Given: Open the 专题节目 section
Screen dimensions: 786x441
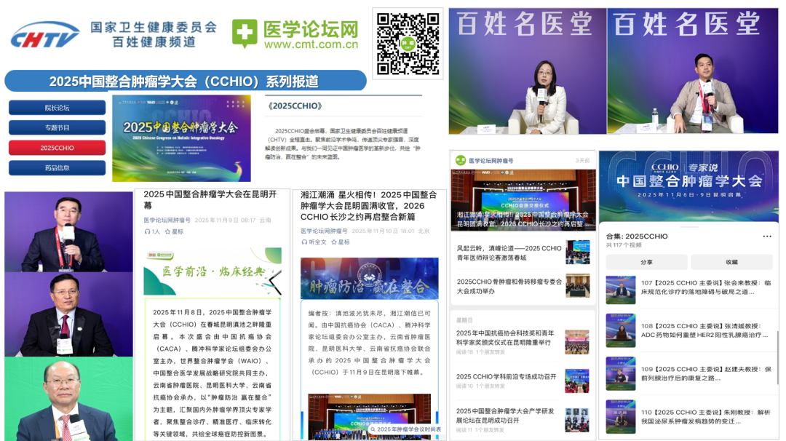Looking at the screenshot, I should point(57,128).
